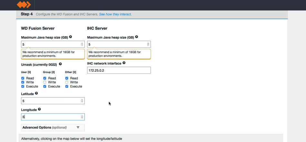Uncheck Other Execute permission
The height and width of the screenshot is (142, 306).
[67, 86]
